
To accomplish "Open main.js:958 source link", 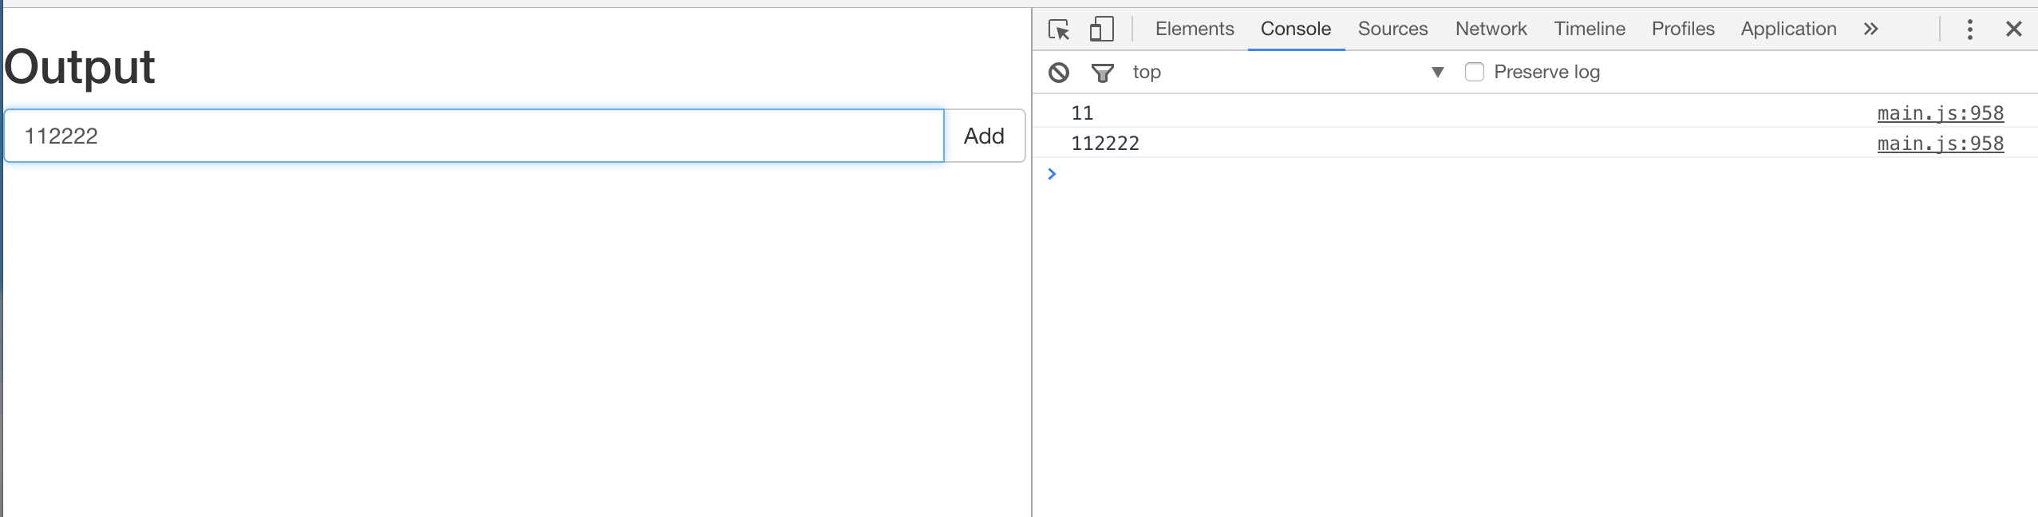I will (x=1941, y=112).
